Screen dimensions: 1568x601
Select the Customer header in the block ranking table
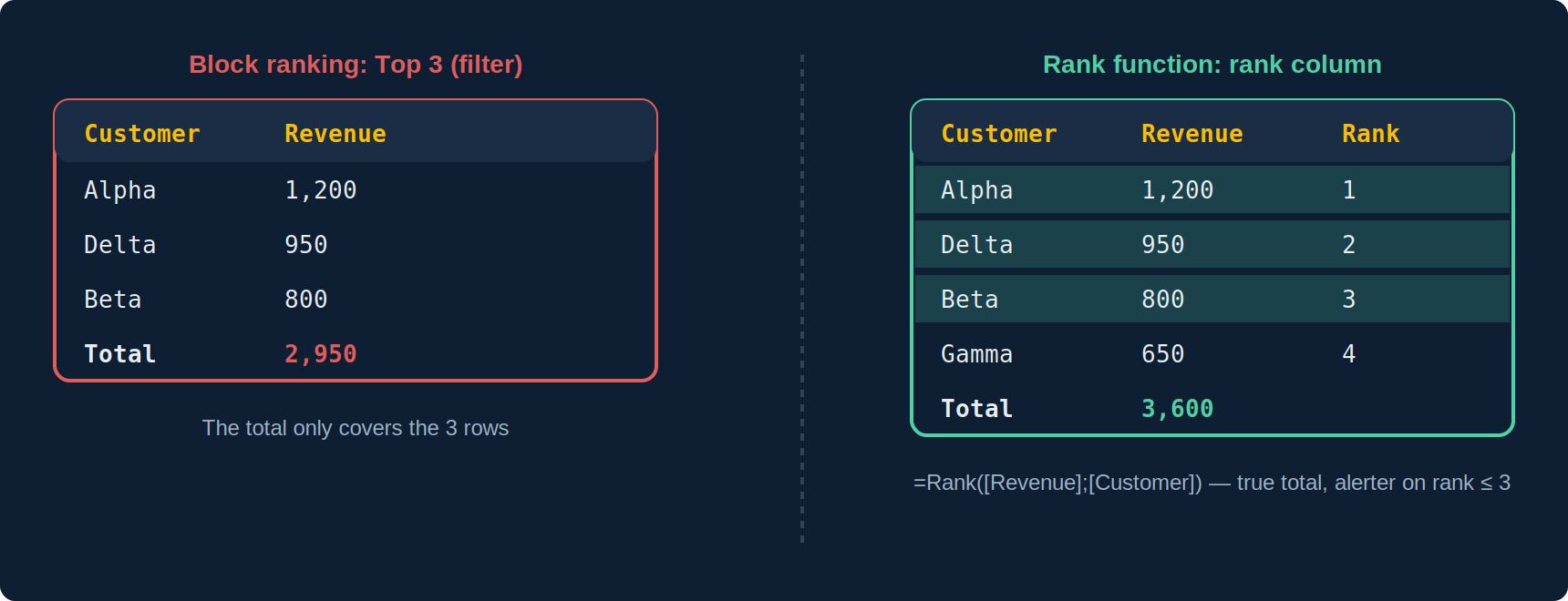[x=142, y=134]
